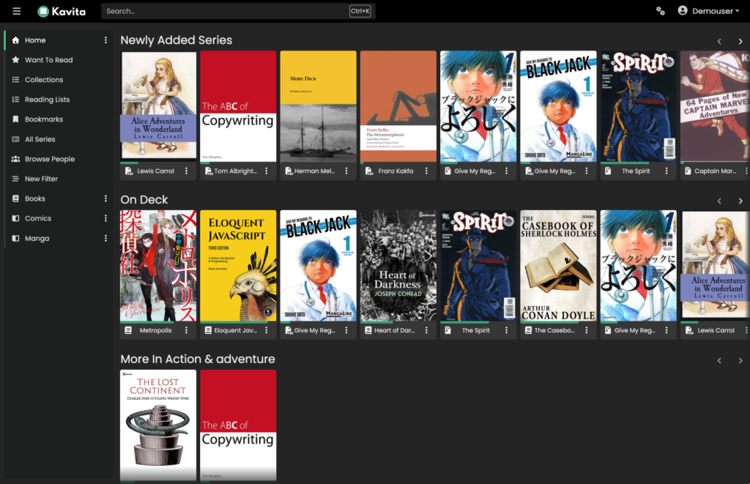Open Want To Read from sidebar
The width and height of the screenshot is (750, 484).
48,60
